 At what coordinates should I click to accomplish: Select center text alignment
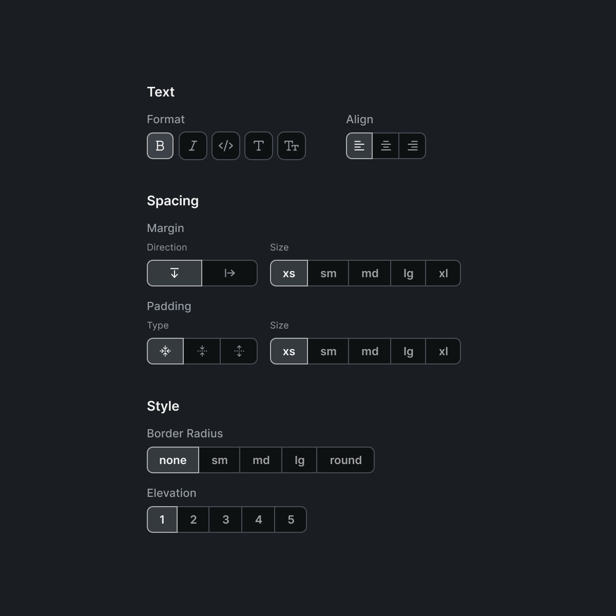386,146
